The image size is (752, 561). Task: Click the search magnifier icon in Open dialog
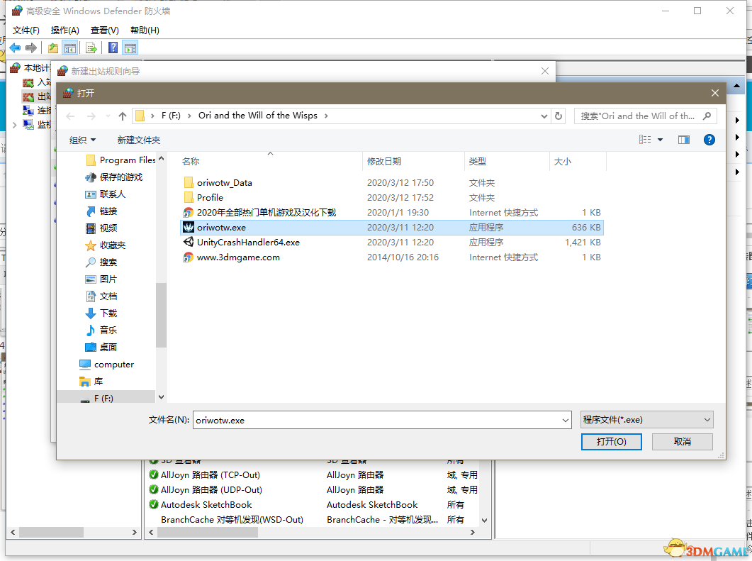click(707, 116)
